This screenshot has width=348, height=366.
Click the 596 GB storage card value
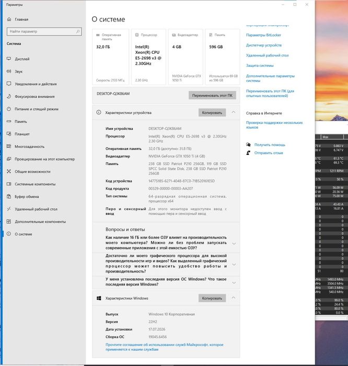216,47
